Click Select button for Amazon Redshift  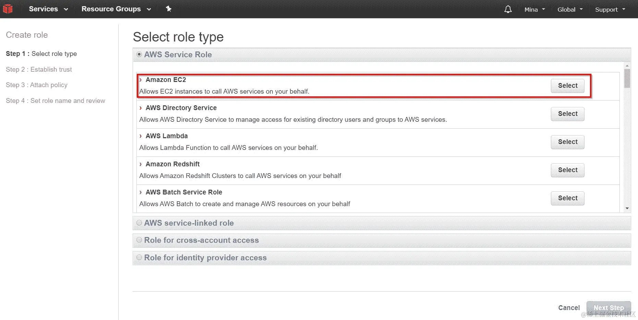click(568, 170)
